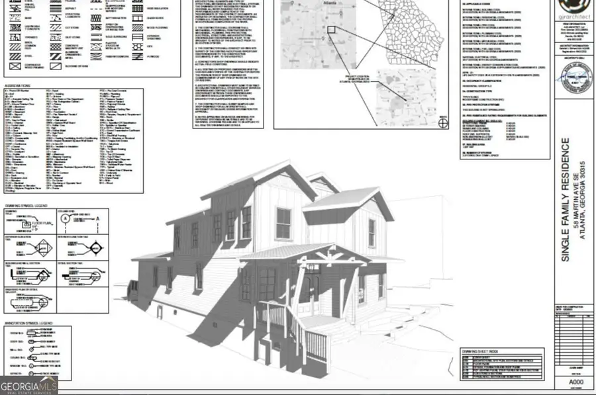Click the Batt Insulation wavy legend symbol
Viewport: 596px width, 395px height.
click(95, 19)
